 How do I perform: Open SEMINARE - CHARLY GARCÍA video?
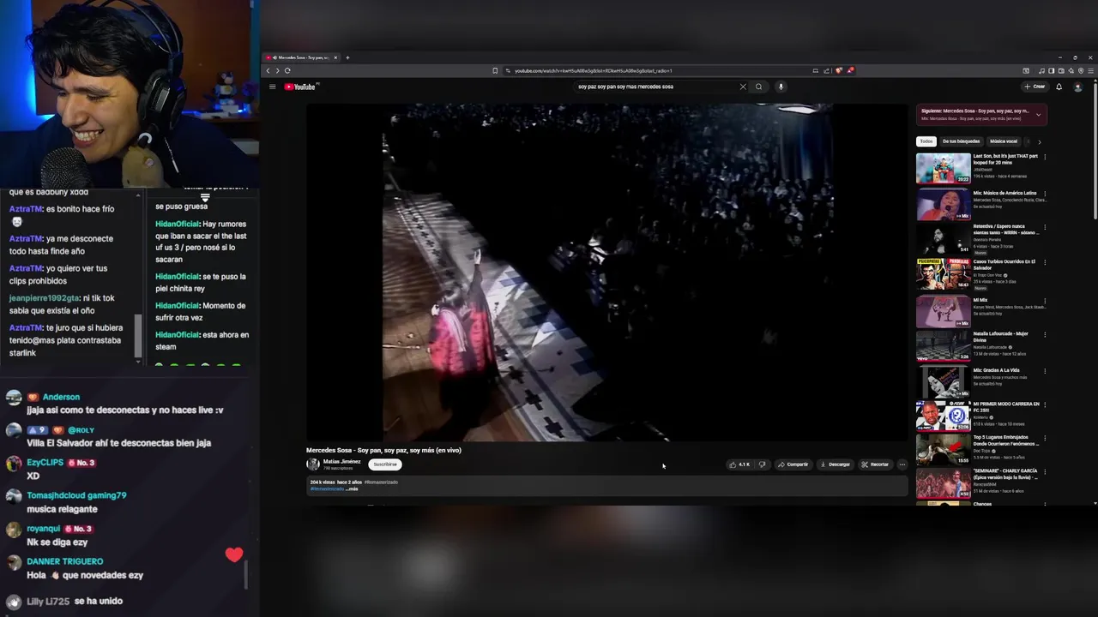[943, 482]
